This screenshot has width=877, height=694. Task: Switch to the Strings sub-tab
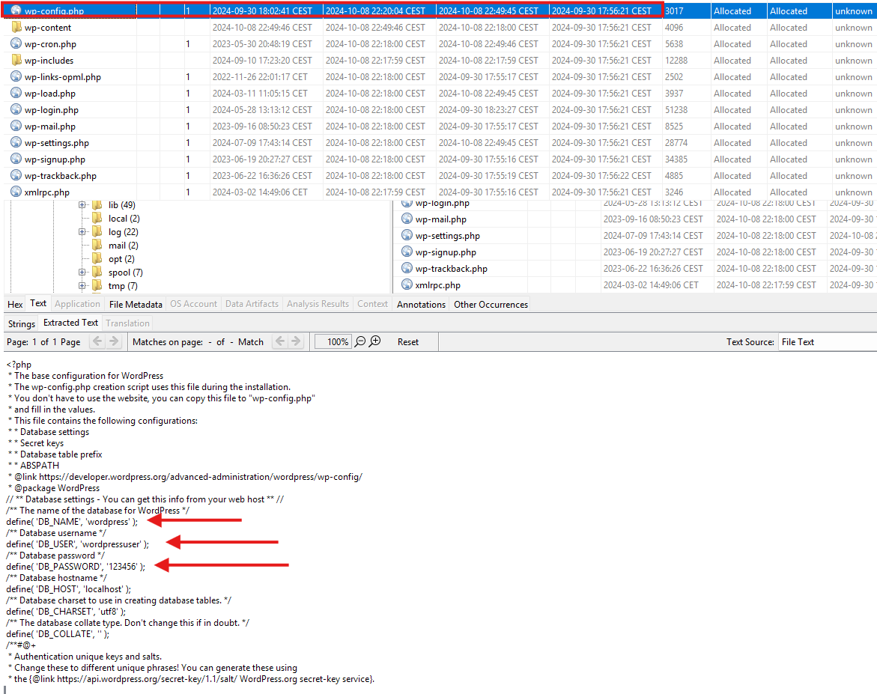pos(22,323)
